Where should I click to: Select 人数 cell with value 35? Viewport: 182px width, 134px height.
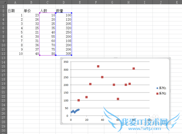tap(47, 28)
